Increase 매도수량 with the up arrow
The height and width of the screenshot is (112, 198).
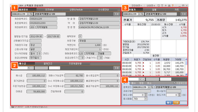click(x=146, y=94)
